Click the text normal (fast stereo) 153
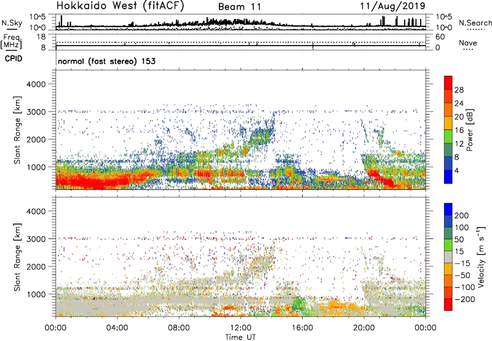Image resolution: width=492 pixels, height=341 pixels. tap(106, 61)
